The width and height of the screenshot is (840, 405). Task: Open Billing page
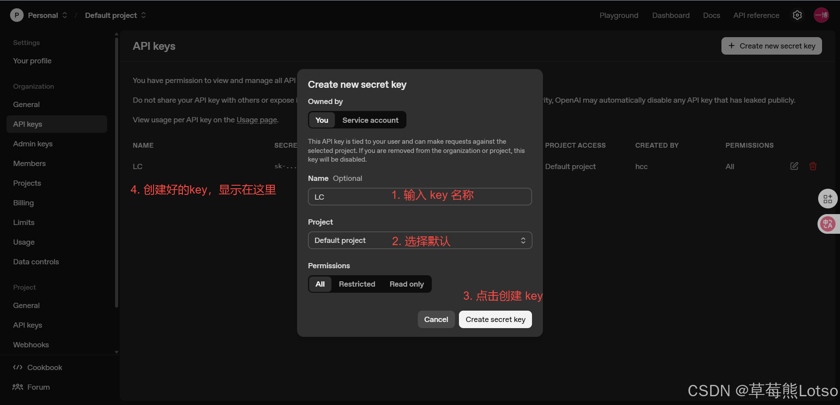point(24,203)
